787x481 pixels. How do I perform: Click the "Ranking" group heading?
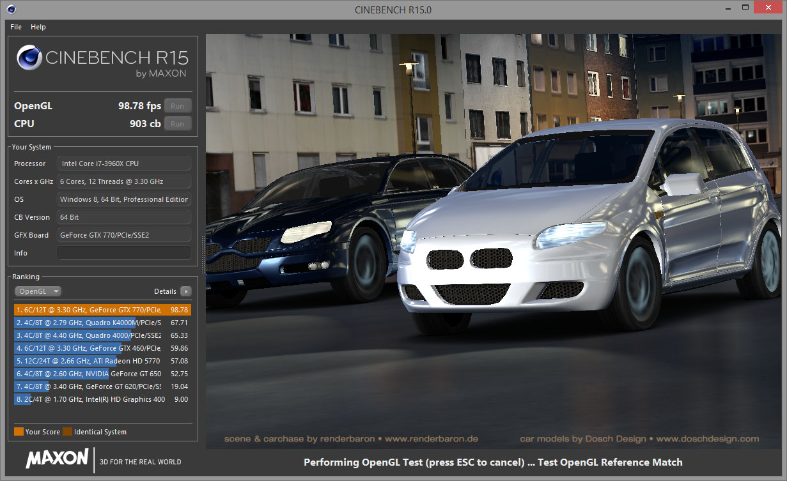(x=26, y=277)
